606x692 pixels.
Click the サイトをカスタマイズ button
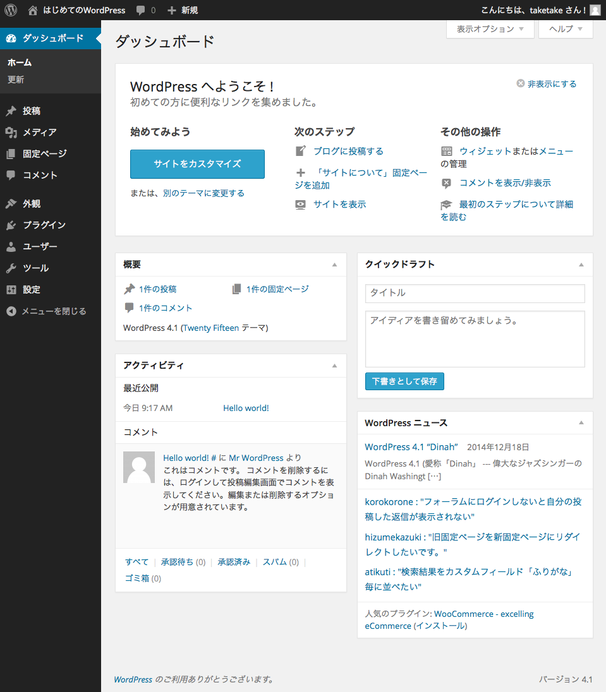pos(197,164)
